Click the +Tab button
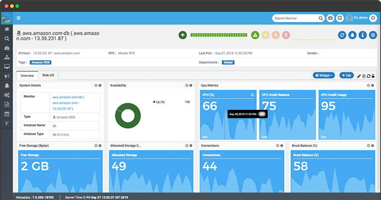381x200 pixels. (x=347, y=75)
